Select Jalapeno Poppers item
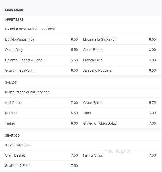Viewport: 162px width, 172px height. [97, 70]
